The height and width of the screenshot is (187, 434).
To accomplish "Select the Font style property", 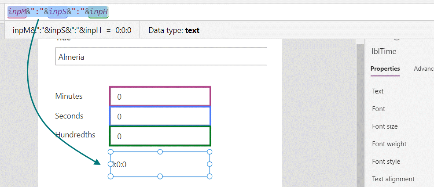I will click(386, 162).
